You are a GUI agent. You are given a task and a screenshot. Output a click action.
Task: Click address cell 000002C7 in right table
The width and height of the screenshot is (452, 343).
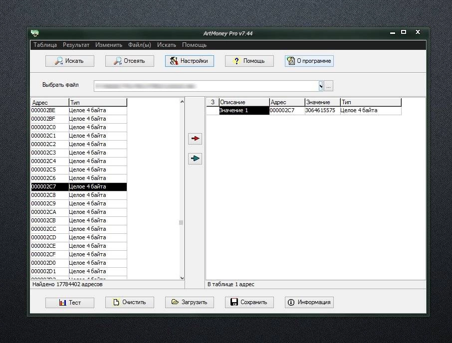click(x=287, y=111)
